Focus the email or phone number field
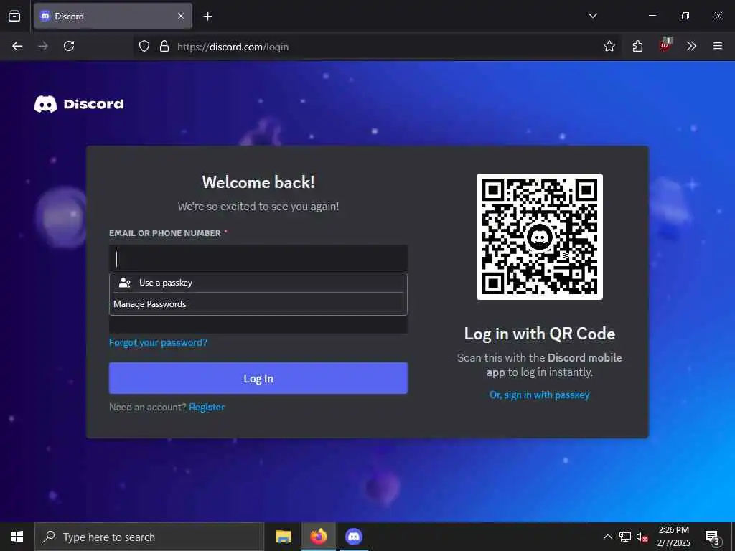Viewport: 735px width, 551px height. tap(258, 258)
